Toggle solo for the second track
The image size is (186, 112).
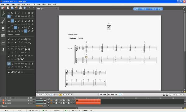[28, 103]
